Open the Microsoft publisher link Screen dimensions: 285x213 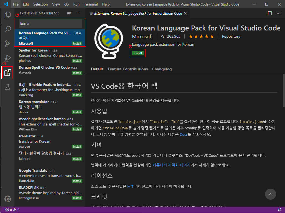click(142, 37)
